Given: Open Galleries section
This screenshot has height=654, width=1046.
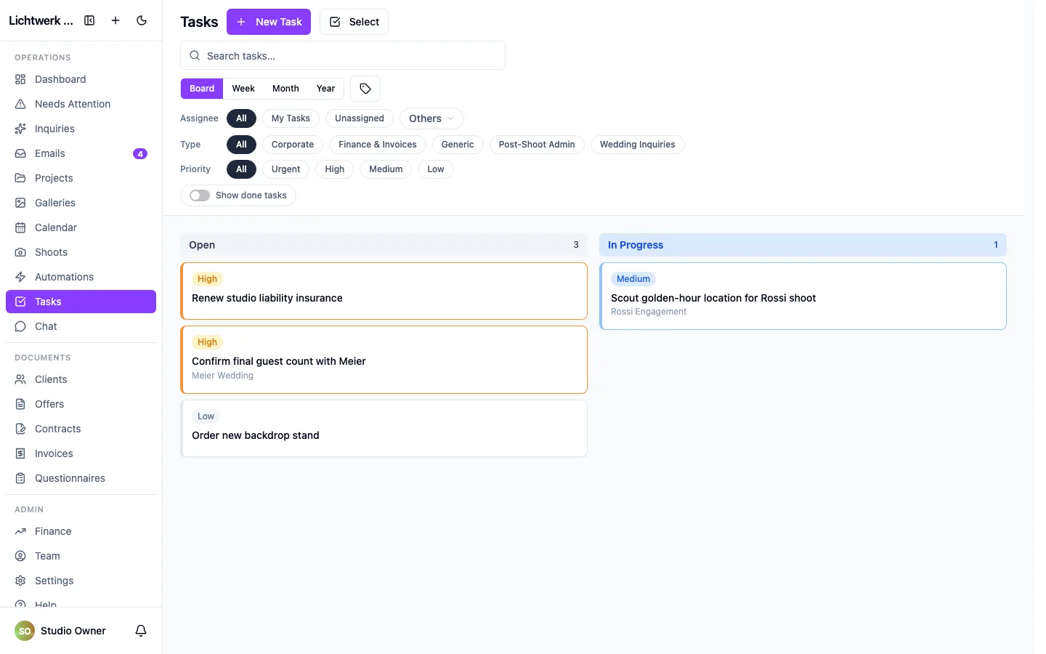Looking at the screenshot, I should click(81, 203).
